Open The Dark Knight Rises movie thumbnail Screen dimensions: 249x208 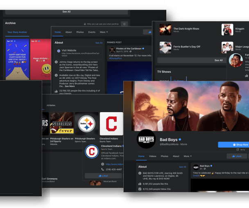[165, 30]
